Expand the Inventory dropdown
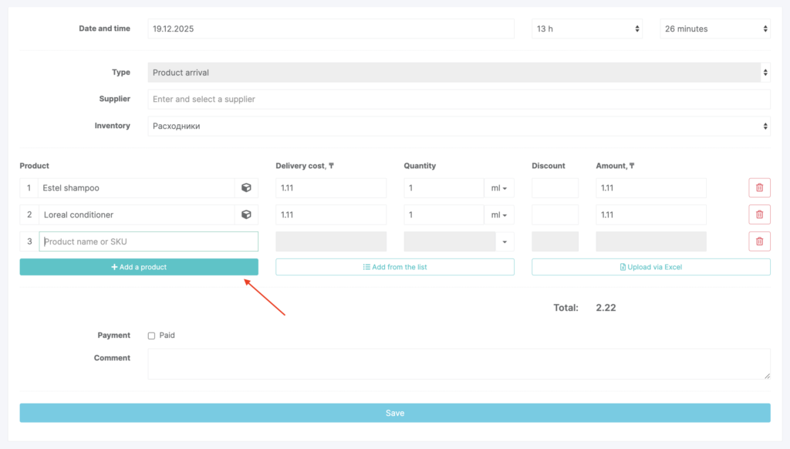 click(458, 126)
